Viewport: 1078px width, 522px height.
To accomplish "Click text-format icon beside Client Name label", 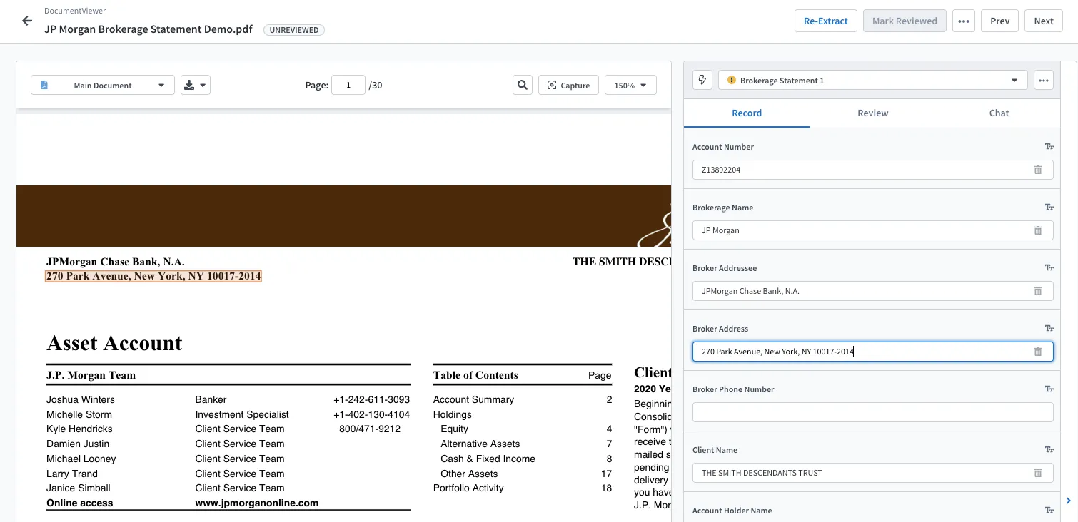I will point(1049,450).
